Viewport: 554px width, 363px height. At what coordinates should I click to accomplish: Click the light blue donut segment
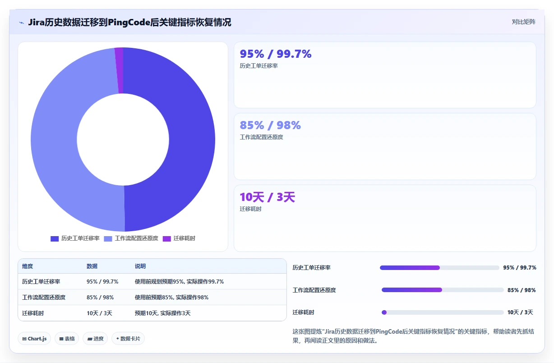(54, 140)
